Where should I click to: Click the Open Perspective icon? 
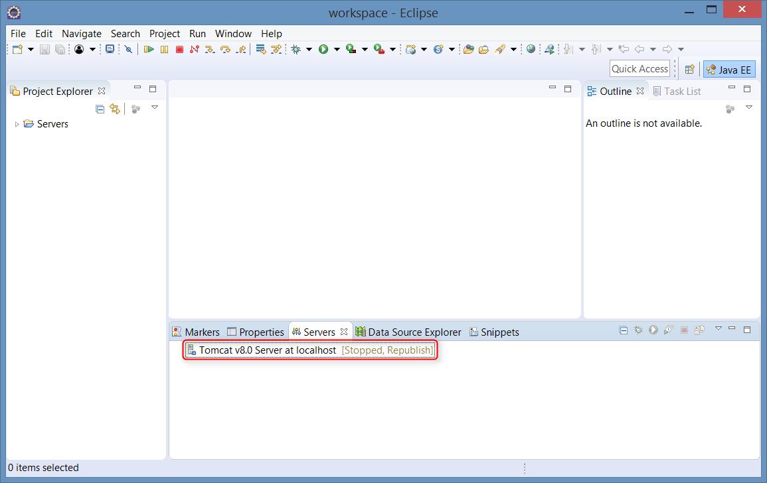pyautogui.click(x=690, y=70)
